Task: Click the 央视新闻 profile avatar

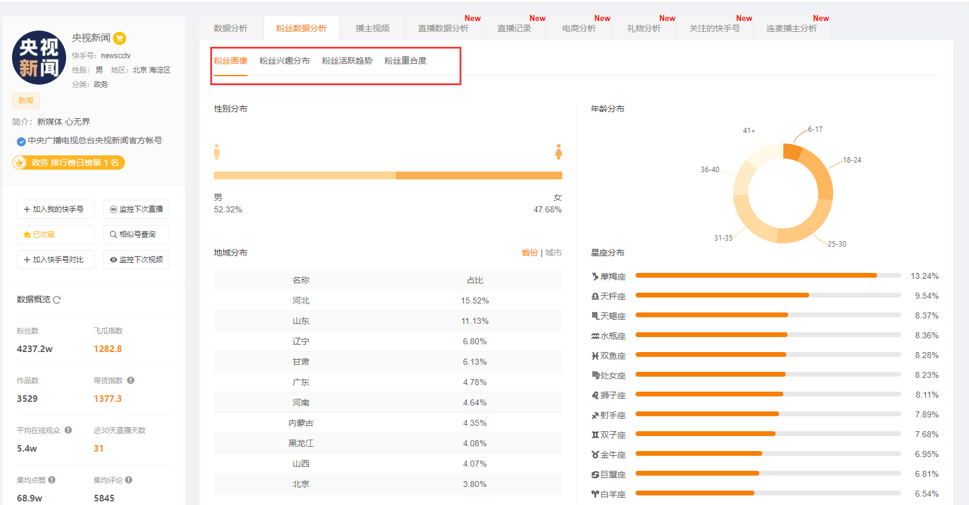Action: (x=39, y=58)
